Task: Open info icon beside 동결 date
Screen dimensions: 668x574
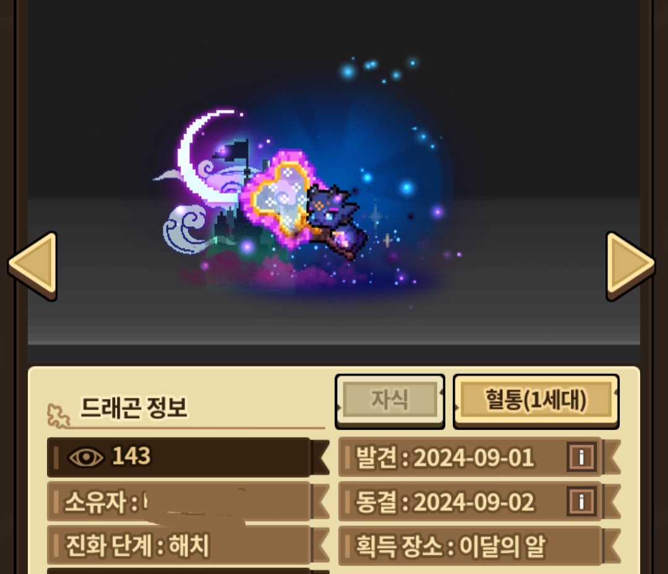Action: coord(581,501)
